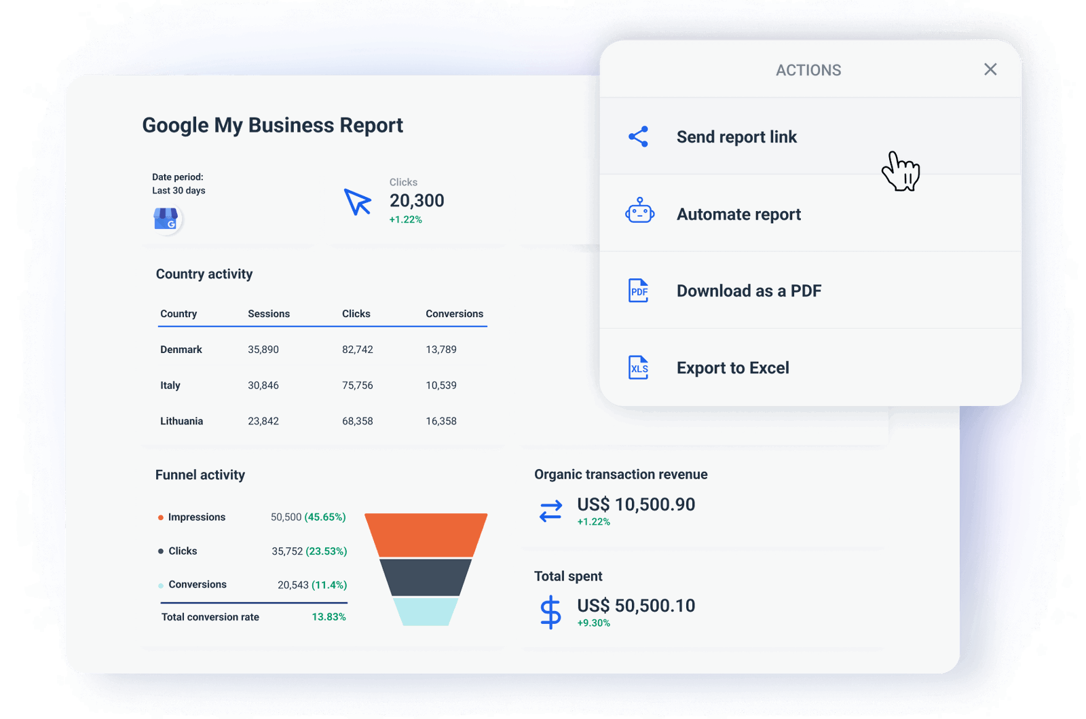1086x719 pixels.
Task: Open the Google My Business logo icon
Action: tap(166, 219)
